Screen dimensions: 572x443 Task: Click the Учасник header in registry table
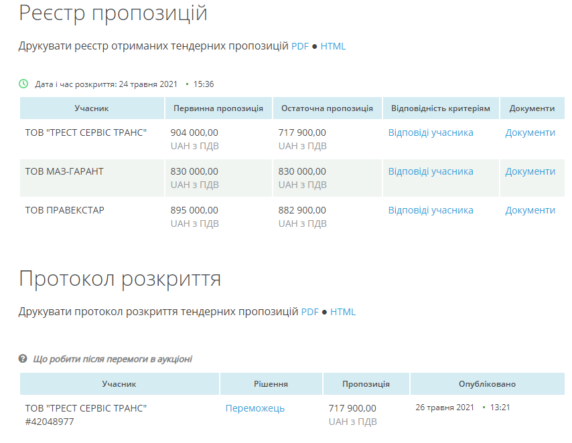coord(92,108)
